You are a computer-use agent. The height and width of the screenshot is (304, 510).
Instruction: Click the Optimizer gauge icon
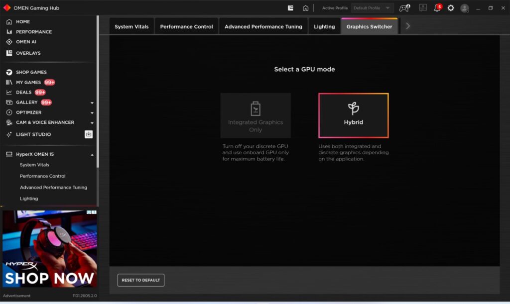point(9,112)
